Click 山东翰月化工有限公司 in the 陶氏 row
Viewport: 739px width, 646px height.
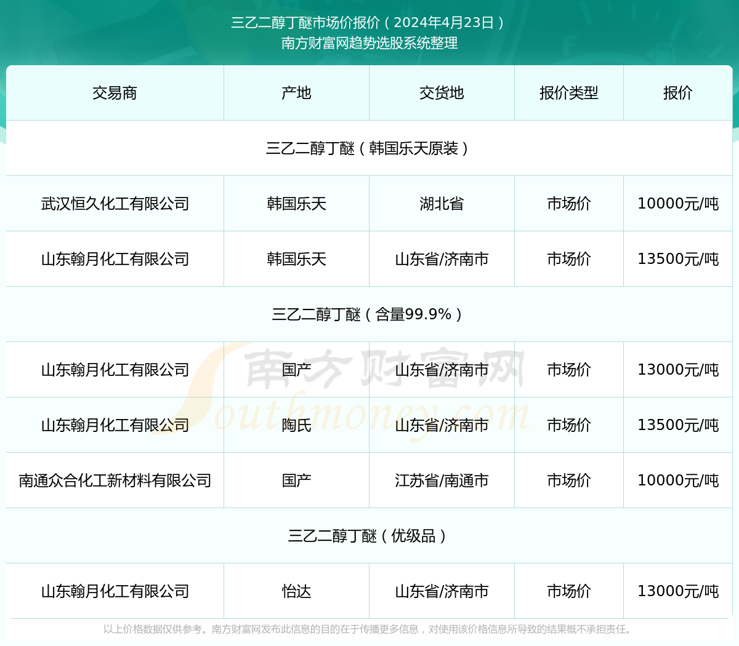click(115, 425)
